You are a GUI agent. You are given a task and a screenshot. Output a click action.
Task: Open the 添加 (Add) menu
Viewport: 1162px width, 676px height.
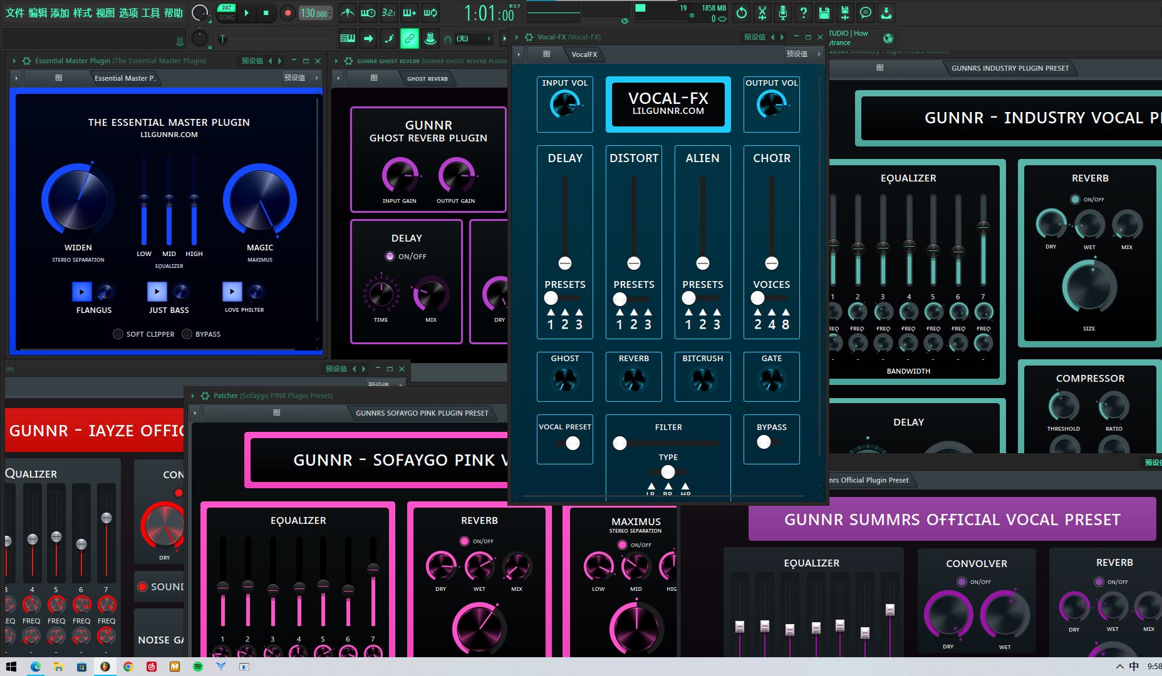(x=60, y=13)
